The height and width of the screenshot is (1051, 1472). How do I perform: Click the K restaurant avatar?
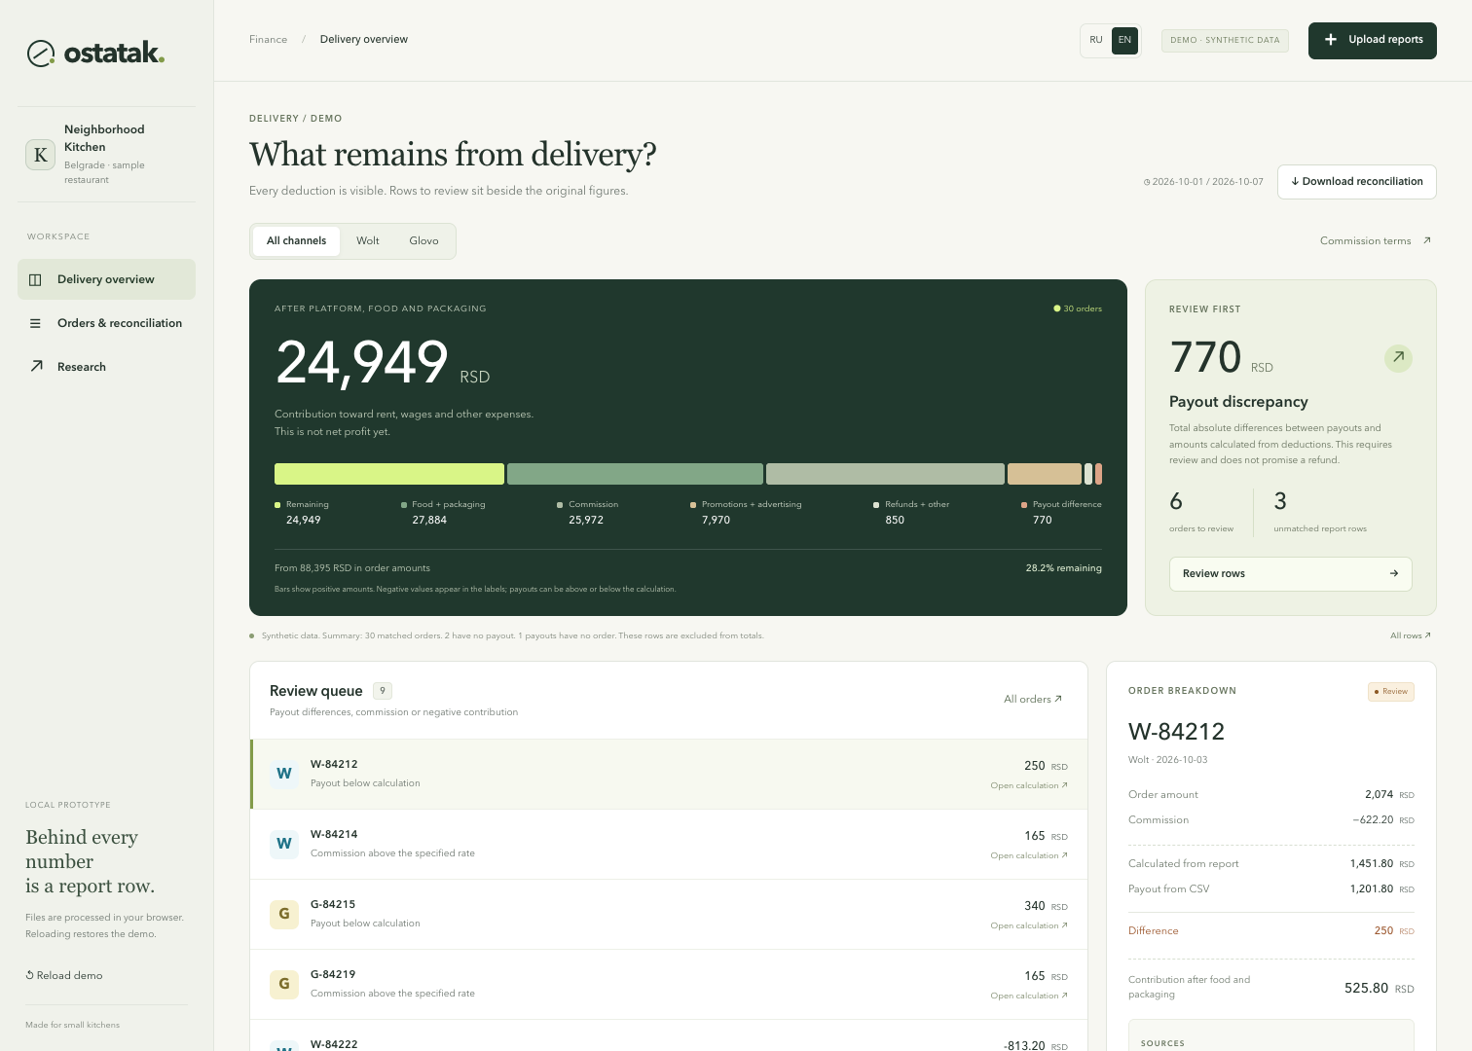(x=40, y=154)
